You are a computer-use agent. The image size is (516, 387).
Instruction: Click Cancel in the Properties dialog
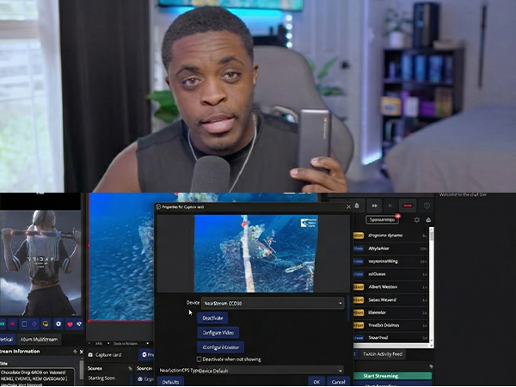coord(338,382)
